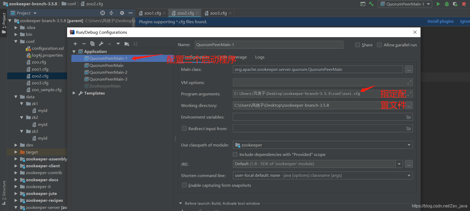The width and height of the screenshot is (470, 211).
Task: Run QuorumPeerMain-1 with green play icon
Action: point(438,4)
